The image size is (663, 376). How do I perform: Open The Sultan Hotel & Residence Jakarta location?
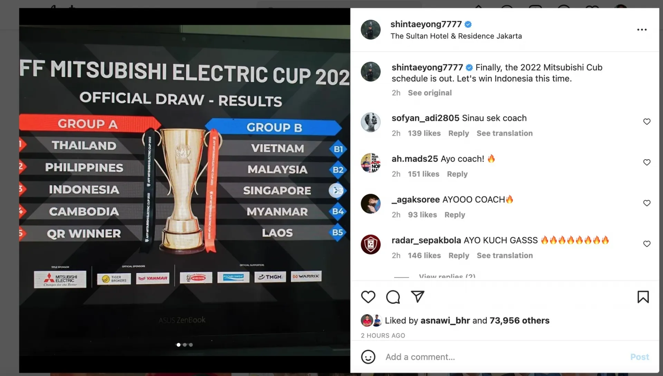456,36
